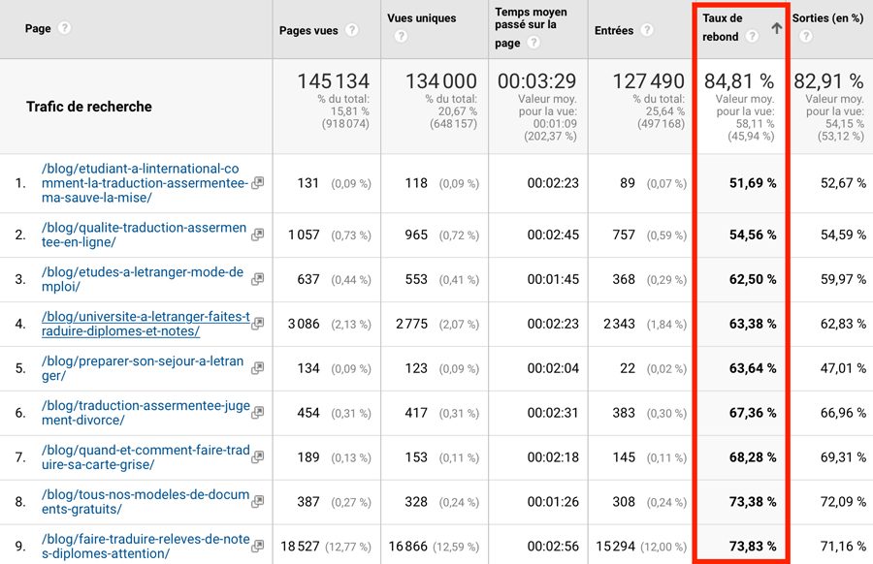This screenshot has height=564, width=873.
Task: Sort the table by Entrées column
Action: coord(614,30)
